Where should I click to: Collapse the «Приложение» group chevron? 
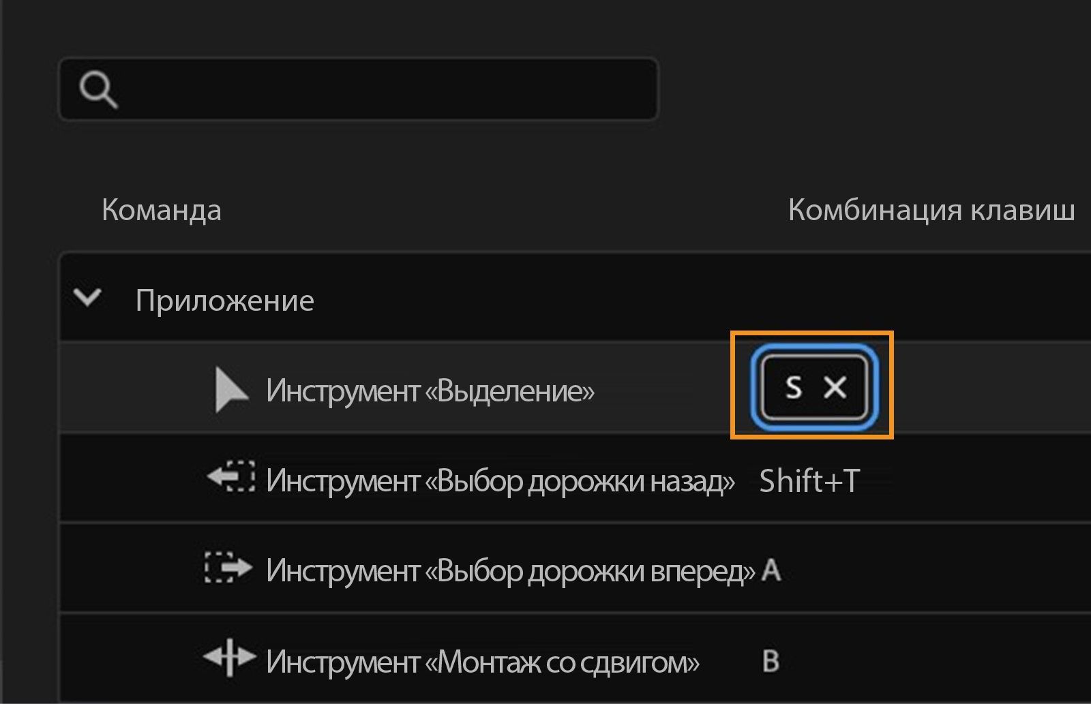click(x=88, y=298)
